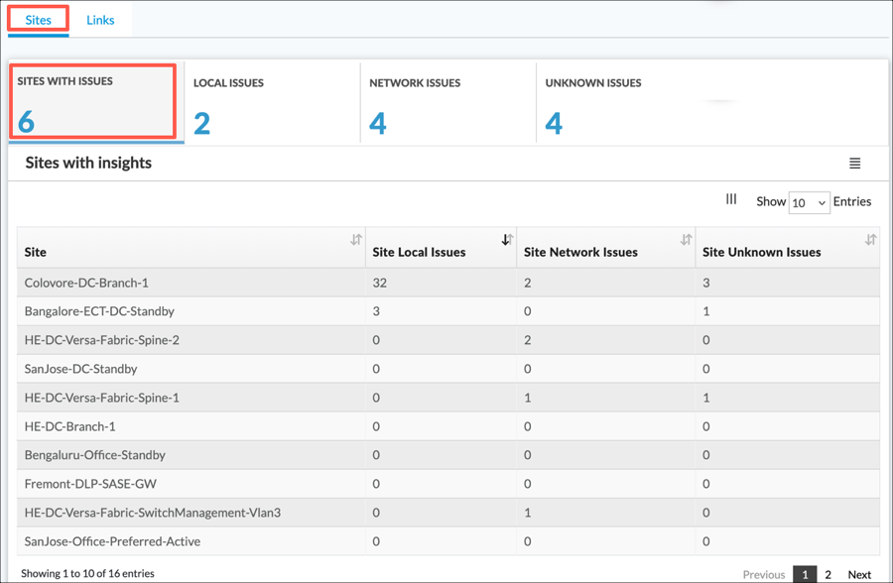Screen dimensions: 893x583
Task: Go to the Next page of results
Action: 859,574
